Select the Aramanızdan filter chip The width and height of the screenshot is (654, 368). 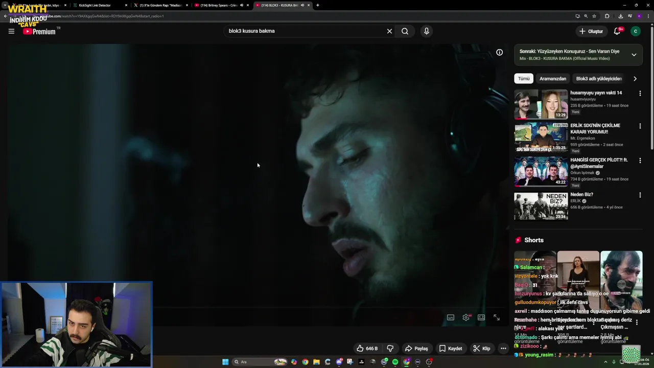[553, 79]
